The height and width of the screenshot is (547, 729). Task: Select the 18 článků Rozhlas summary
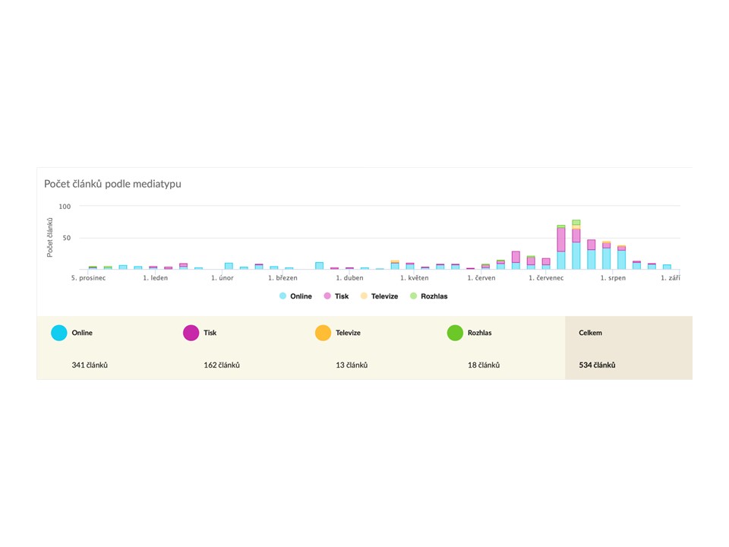[x=484, y=365]
